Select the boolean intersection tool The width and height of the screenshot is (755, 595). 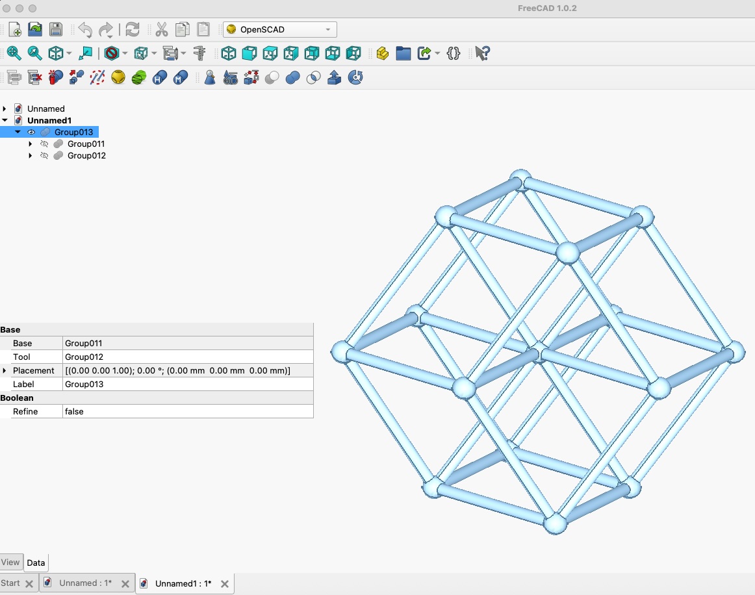[x=313, y=77]
